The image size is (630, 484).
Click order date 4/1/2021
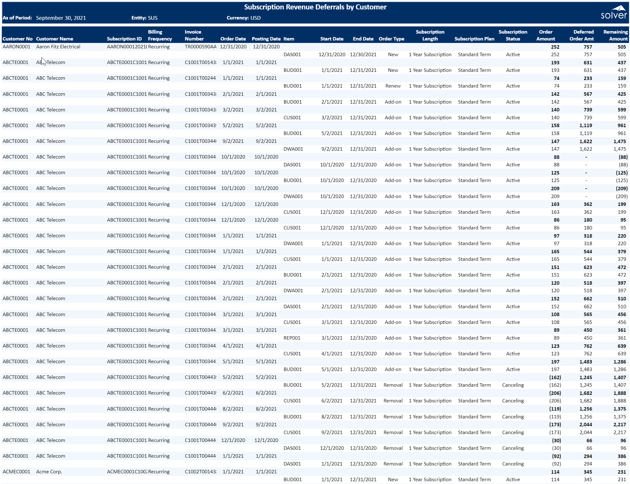[233, 346]
